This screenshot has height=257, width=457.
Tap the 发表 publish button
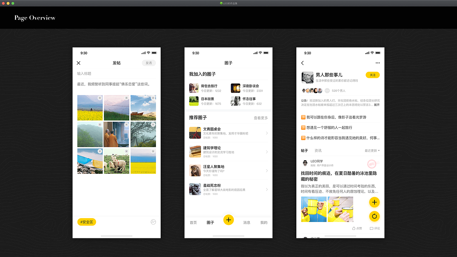[x=149, y=63]
